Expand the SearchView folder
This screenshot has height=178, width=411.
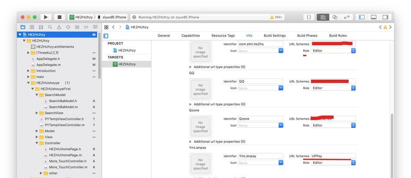[x=37, y=113]
